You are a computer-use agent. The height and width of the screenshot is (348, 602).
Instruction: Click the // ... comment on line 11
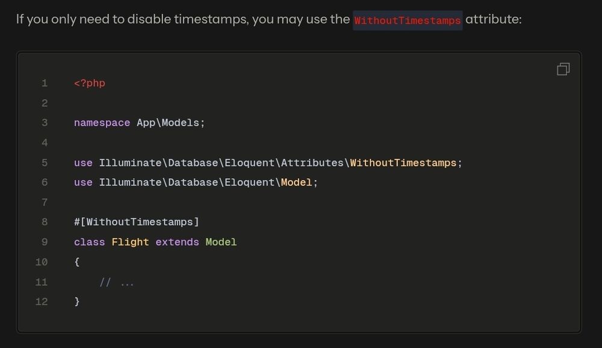[117, 282]
